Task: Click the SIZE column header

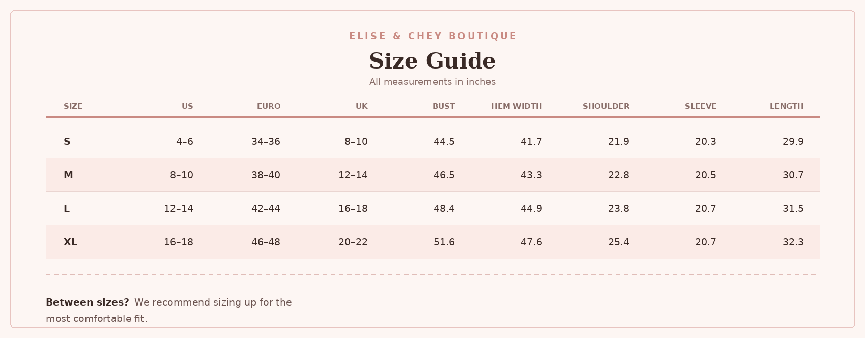Action: tap(73, 106)
